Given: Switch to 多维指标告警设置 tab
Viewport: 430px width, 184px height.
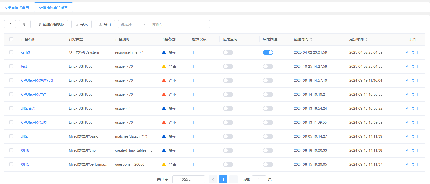Looking at the screenshot, I should [x=53, y=7].
